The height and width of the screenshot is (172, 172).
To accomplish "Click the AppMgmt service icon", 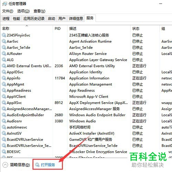I will [4, 84].
